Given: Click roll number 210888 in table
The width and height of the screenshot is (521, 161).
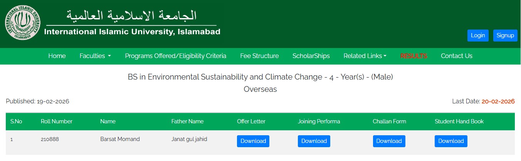Looking at the screenshot, I should pyautogui.click(x=50, y=139).
